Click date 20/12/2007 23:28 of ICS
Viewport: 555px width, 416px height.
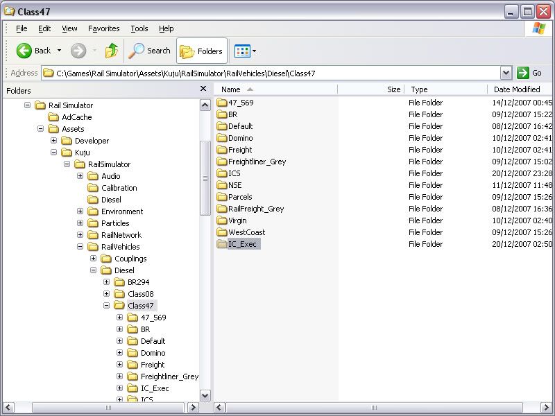coord(522,173)
